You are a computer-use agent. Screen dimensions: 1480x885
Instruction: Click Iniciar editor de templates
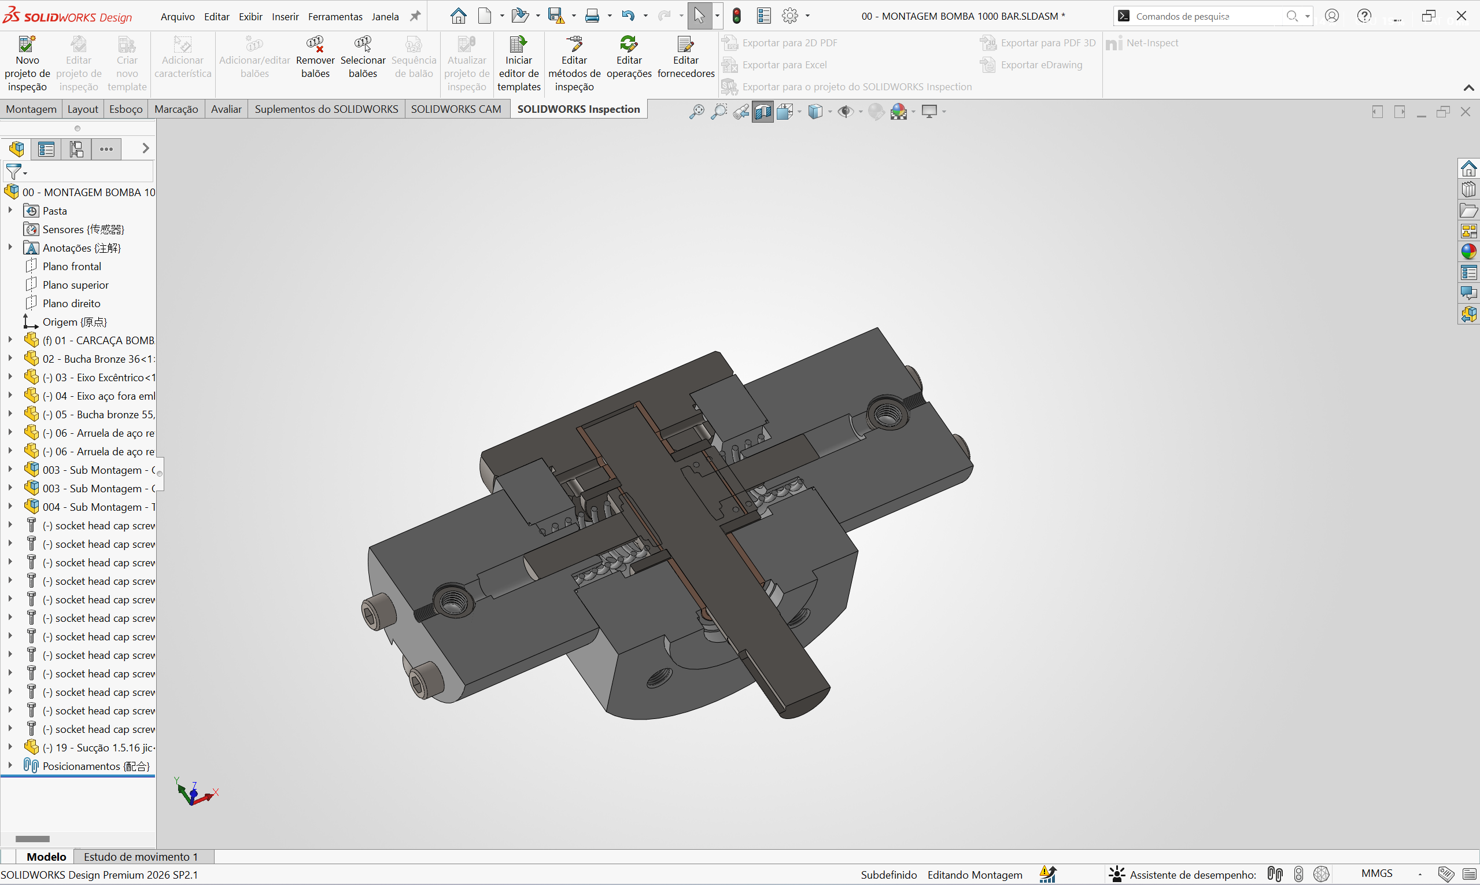[519, 64]
